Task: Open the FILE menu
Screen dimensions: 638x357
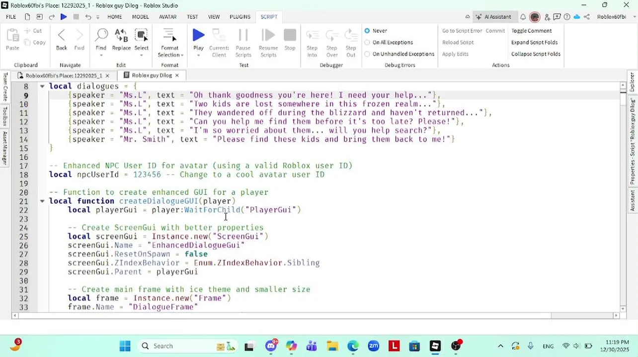Action: click(x=11, y=17)
